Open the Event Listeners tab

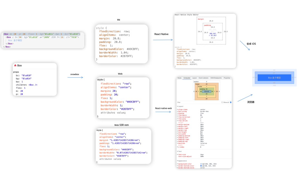pyautogui.click(x=203, y=78)
